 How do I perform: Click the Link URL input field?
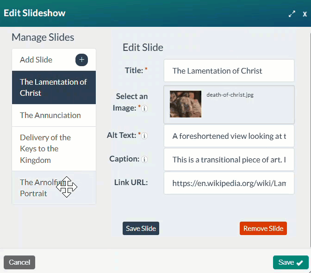229,183
